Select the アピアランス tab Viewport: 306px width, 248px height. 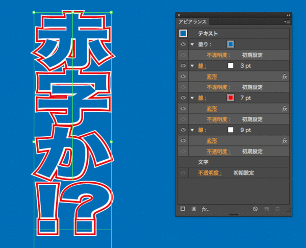[192, 21]
